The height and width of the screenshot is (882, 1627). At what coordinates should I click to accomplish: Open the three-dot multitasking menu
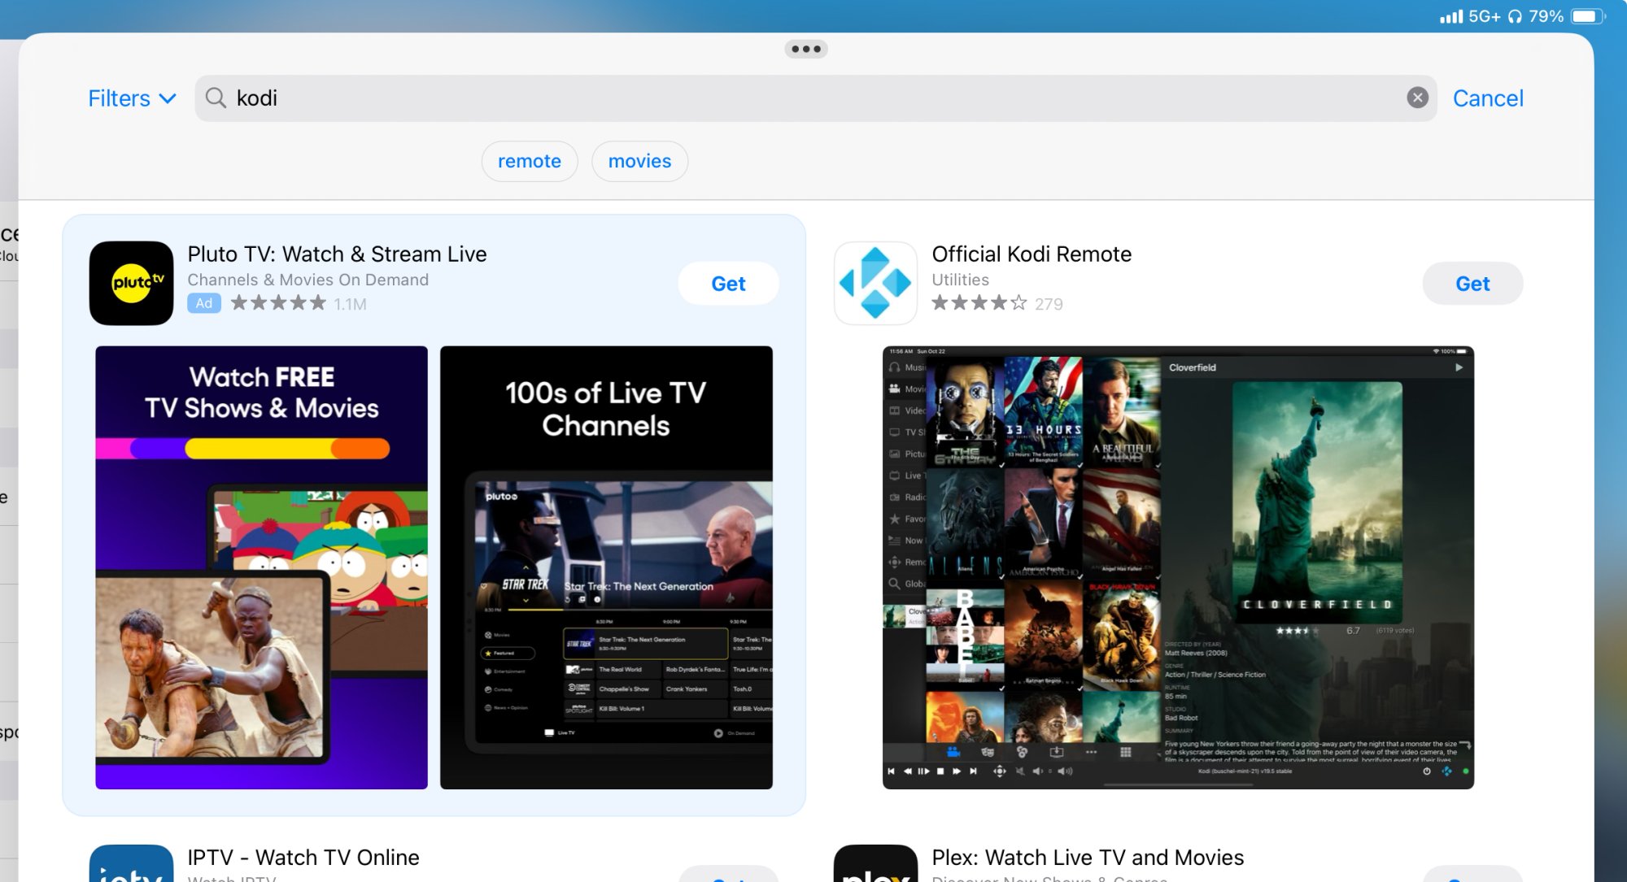pos(805,49)
